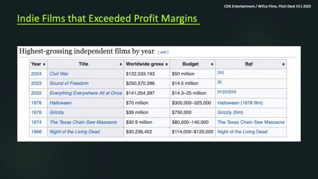
Task: Select the $250,570,396 gross value
Action: tap(140, 83)
